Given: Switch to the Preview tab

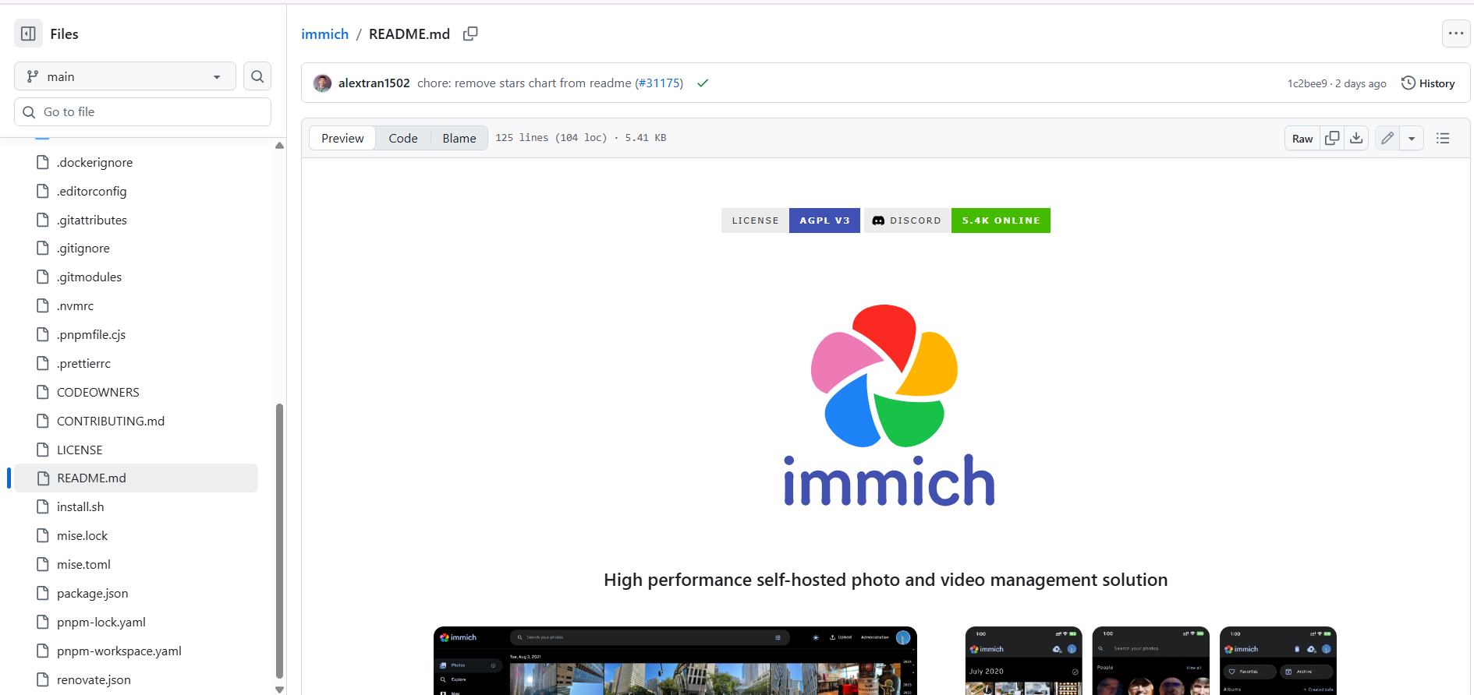Looking at the screenshot, I should (x=342, y=138).
